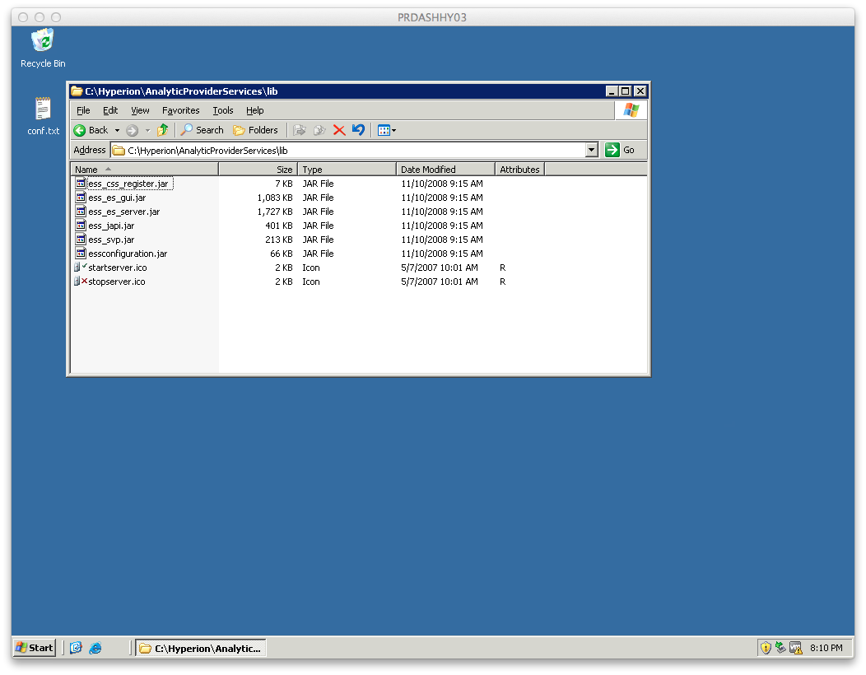The height and width of the screenshot is (675, 866).
Task: Open the File menu
Action: pyautogui.click(x=83, y=110)
